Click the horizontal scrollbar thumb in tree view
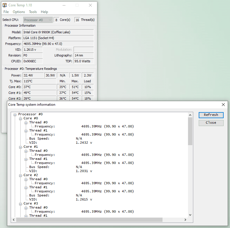The image size is (230, 228). pyautogui.click(x=89, y=220)
